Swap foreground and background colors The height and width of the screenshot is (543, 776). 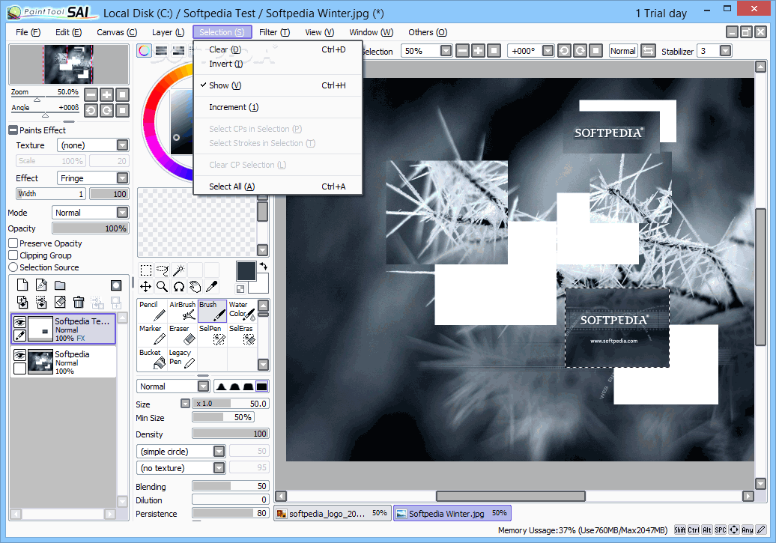tap(264, 267)
